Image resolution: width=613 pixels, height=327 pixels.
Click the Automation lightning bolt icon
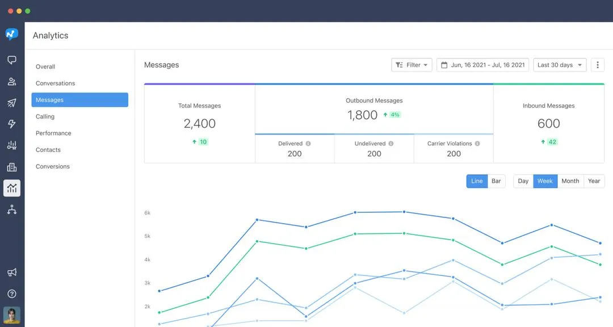click(x=12, y=124)
